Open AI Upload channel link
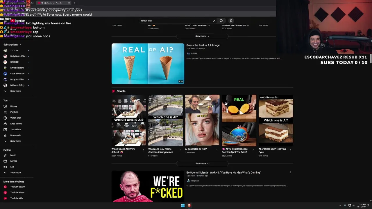Viewport: 372px width, 209px height. pos(195,181)
